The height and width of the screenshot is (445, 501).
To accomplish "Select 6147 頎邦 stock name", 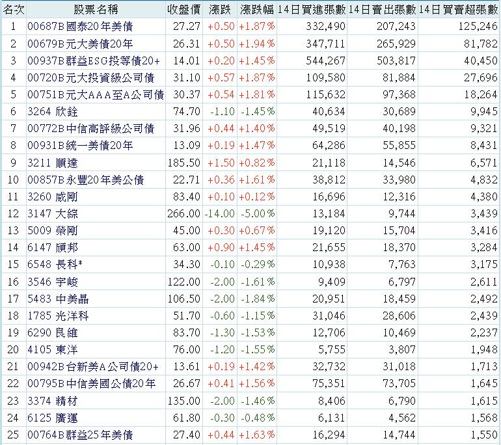I will point(53,247).
